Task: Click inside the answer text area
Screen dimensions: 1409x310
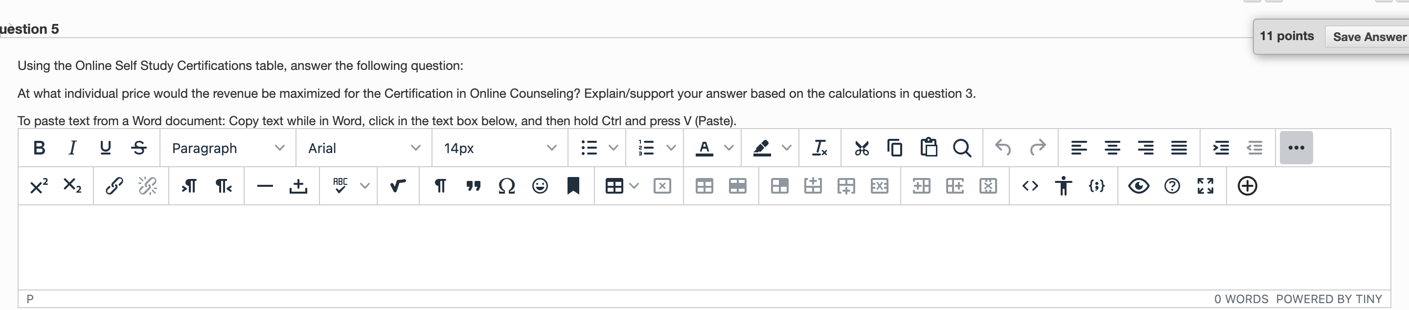Action: (704, 247)
